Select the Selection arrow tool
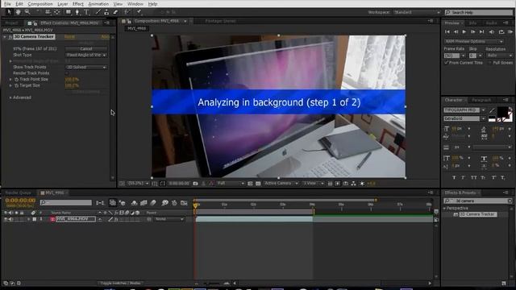Viewport: 516px width, 290px height. pyautogui.click(x=9, y=12)
